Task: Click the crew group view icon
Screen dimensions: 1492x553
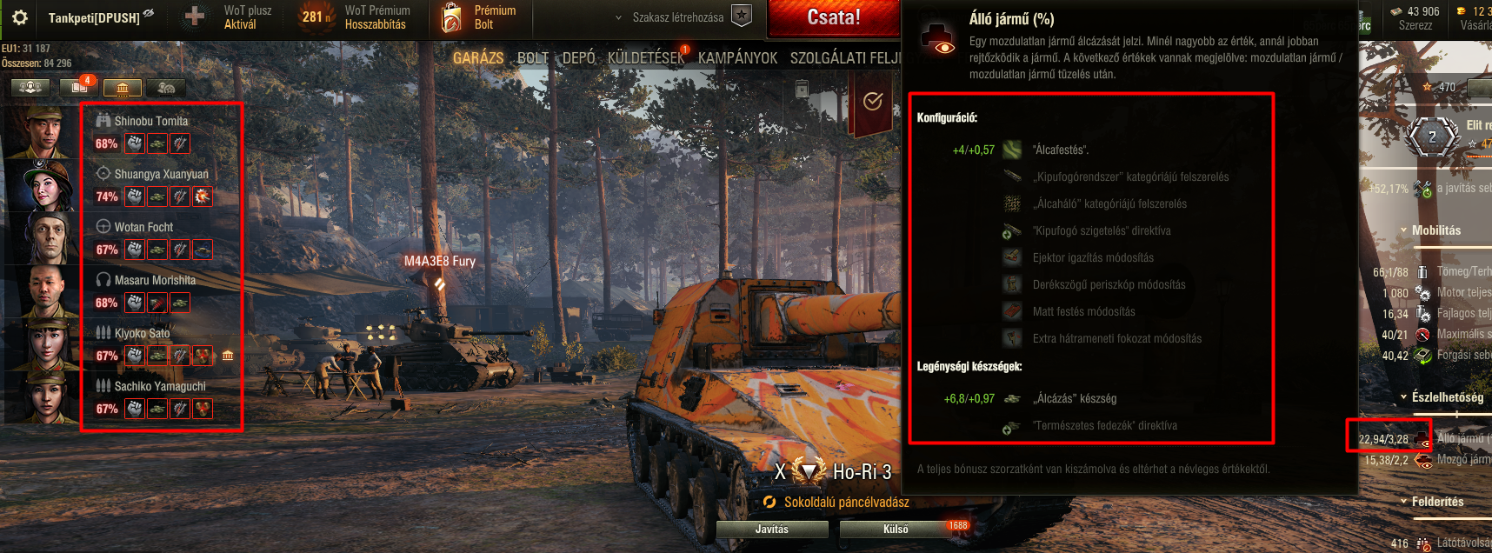Action: tap(30, 87)
